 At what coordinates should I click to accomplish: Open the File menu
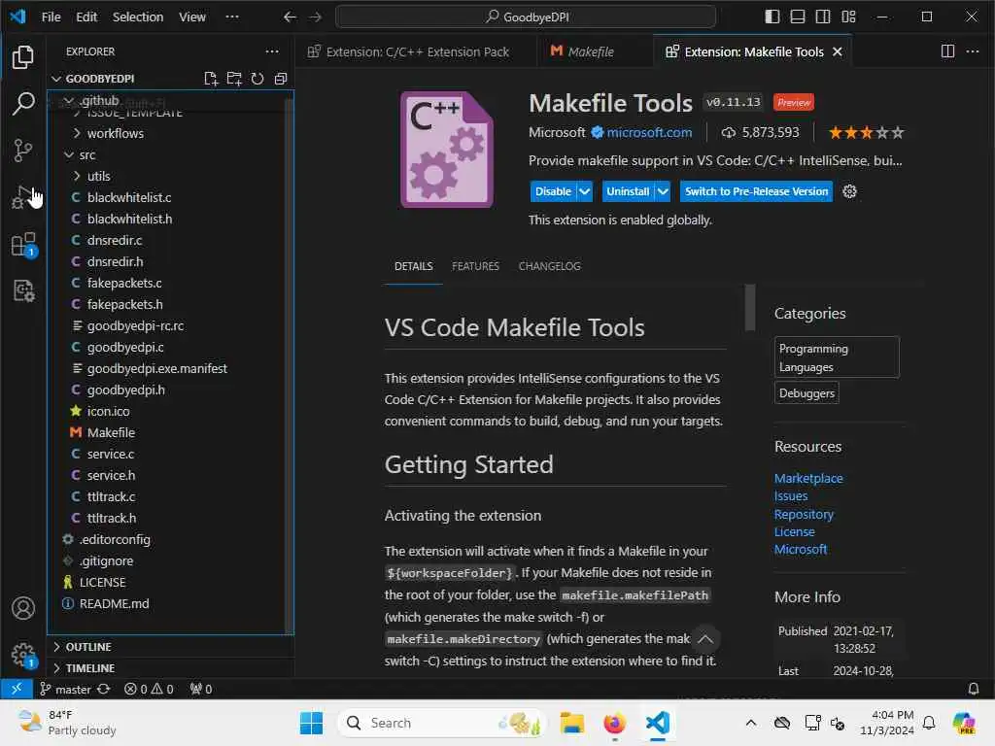[x=51, y=17]
